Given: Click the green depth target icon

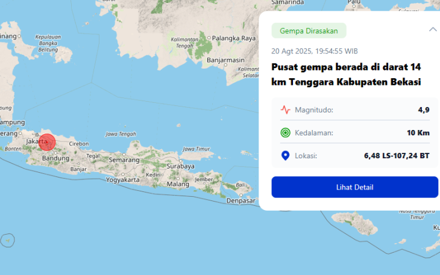Looking at the screenshot, I should coord(285,132).
